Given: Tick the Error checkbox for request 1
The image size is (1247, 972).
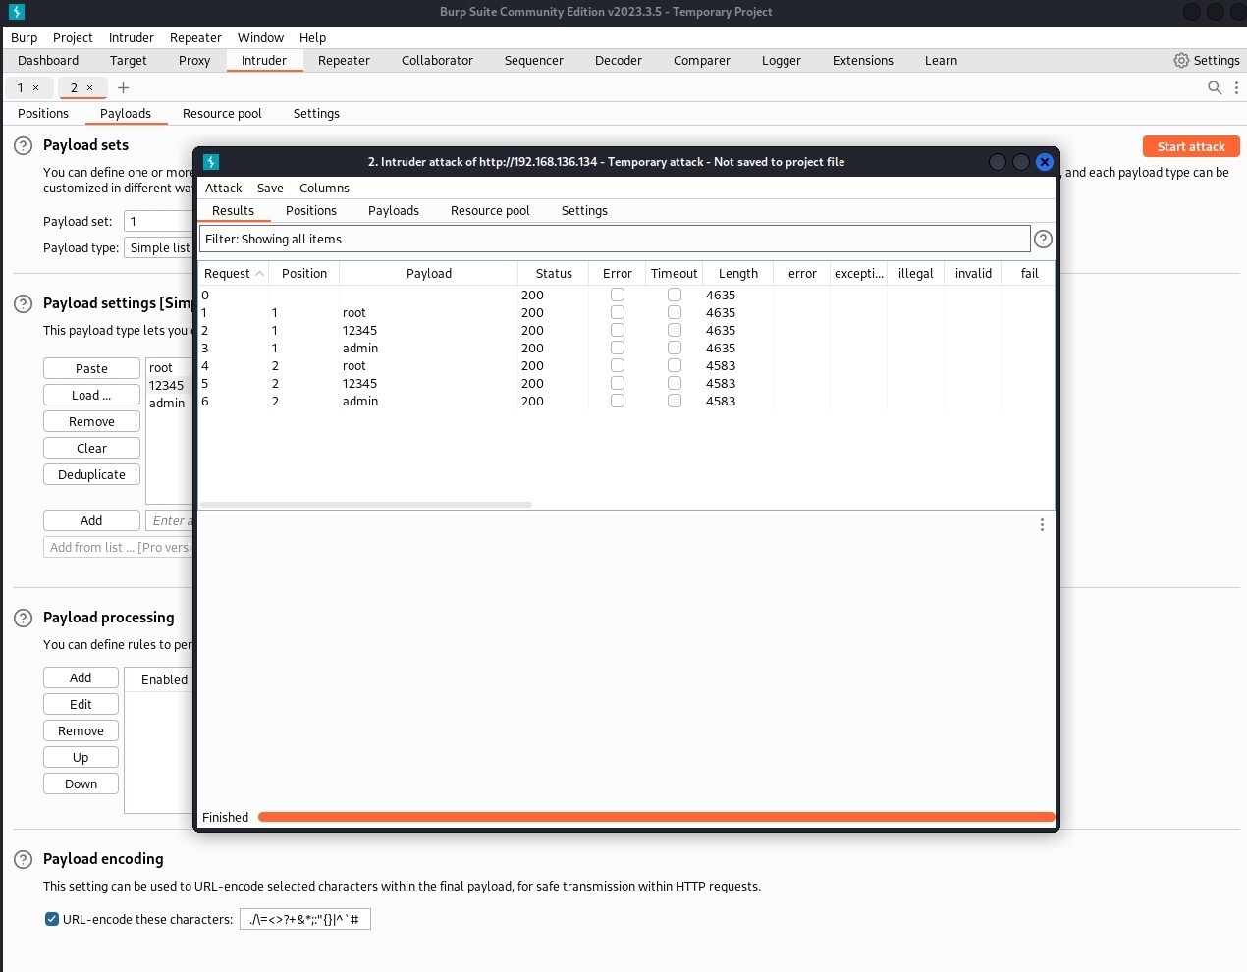Looking at the screenshot, I should pos(618,312).
